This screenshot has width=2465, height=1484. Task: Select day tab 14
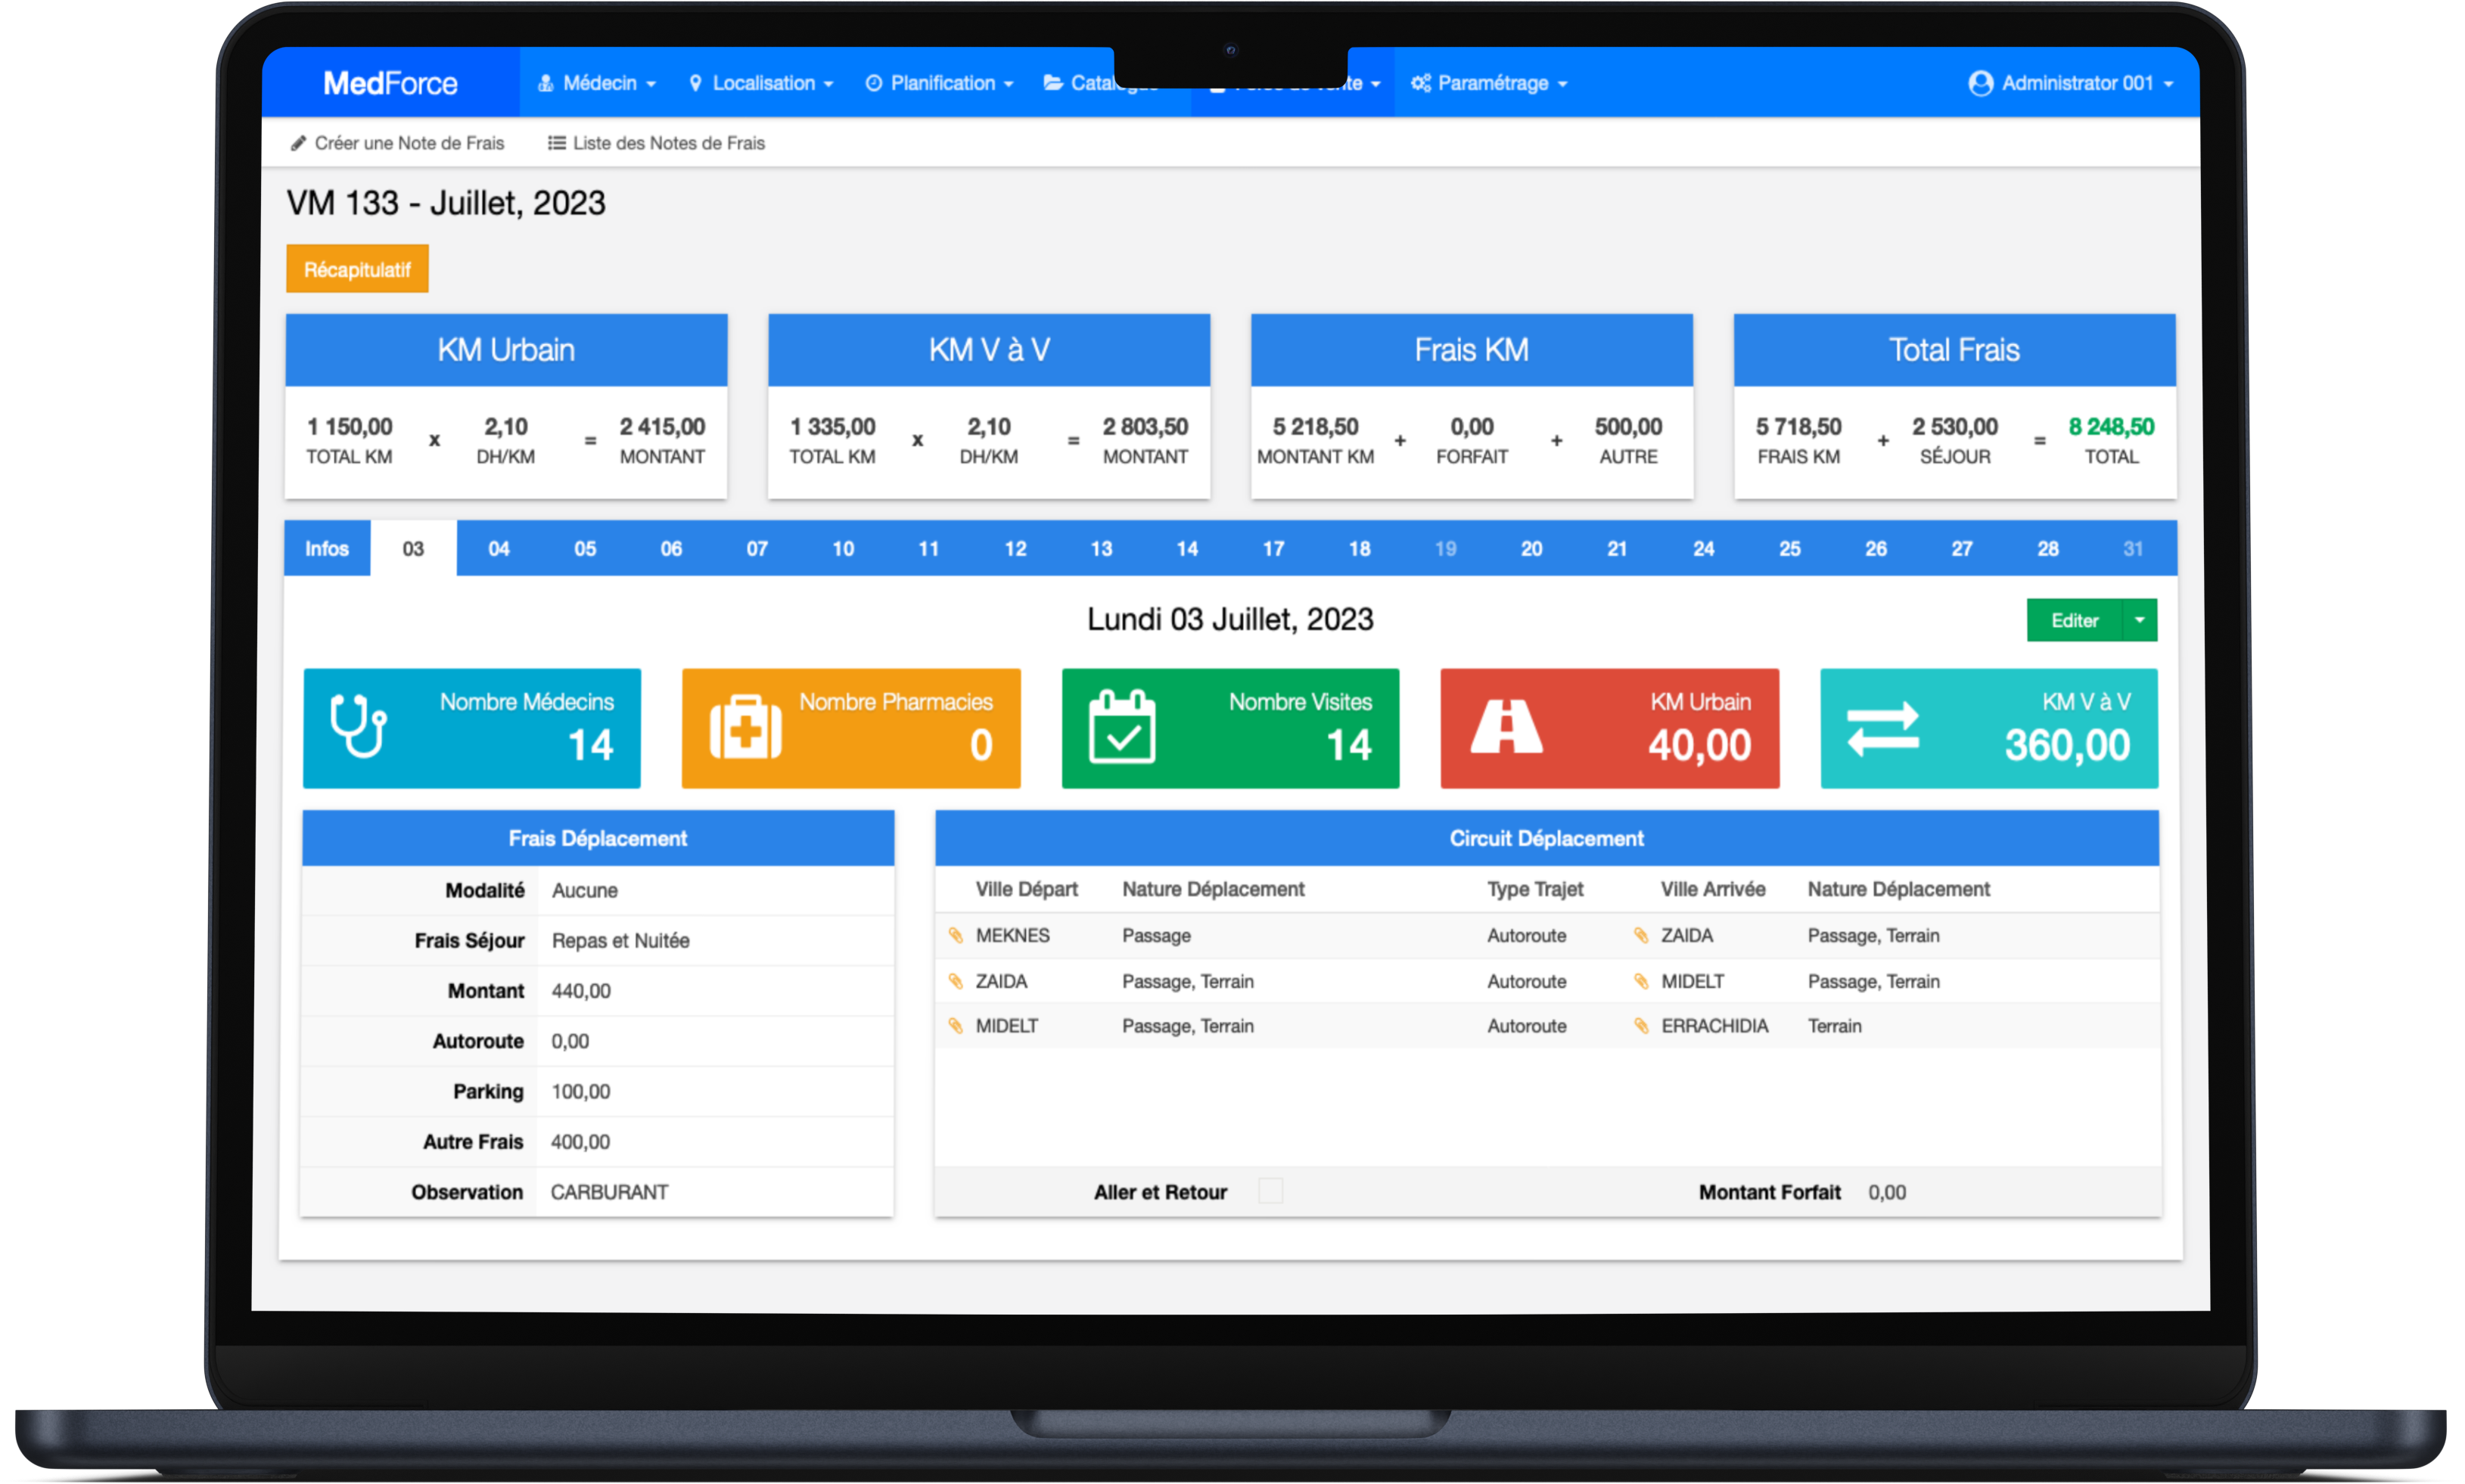(x=1187, y=548)
